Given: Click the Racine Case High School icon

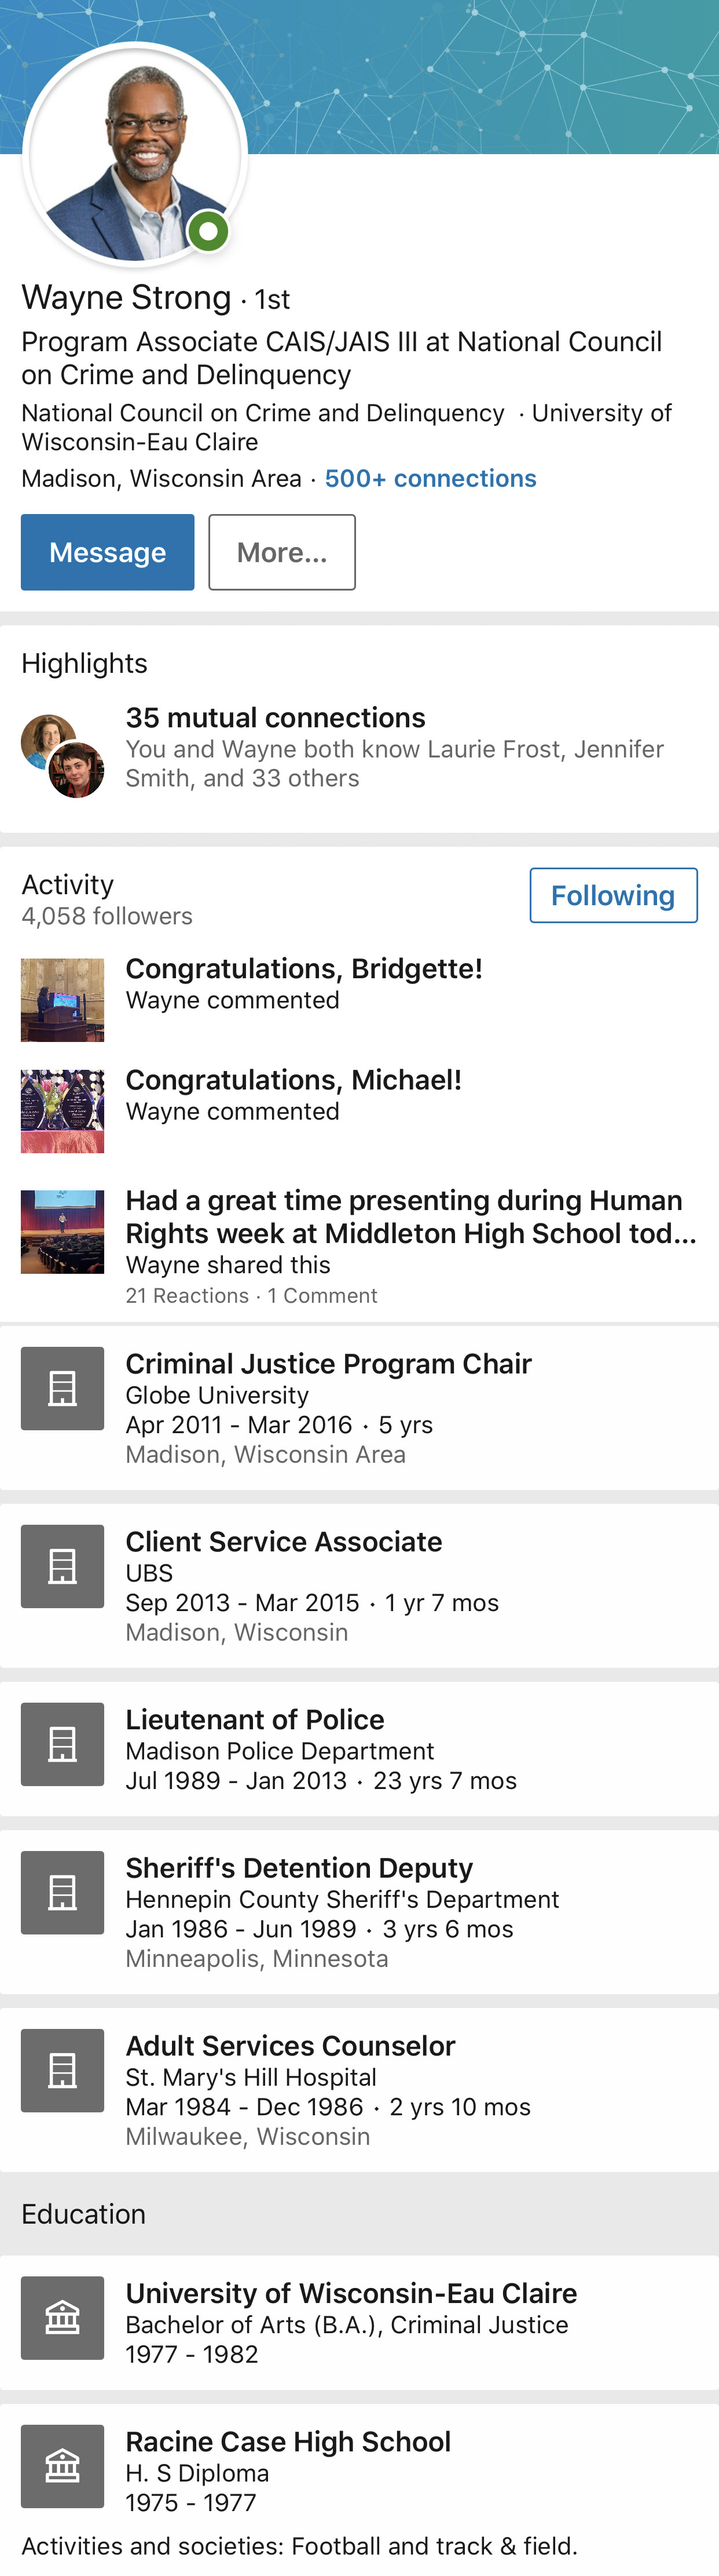Looking at the screenshot, I should pyautogui.click(x=63, y=2466).
